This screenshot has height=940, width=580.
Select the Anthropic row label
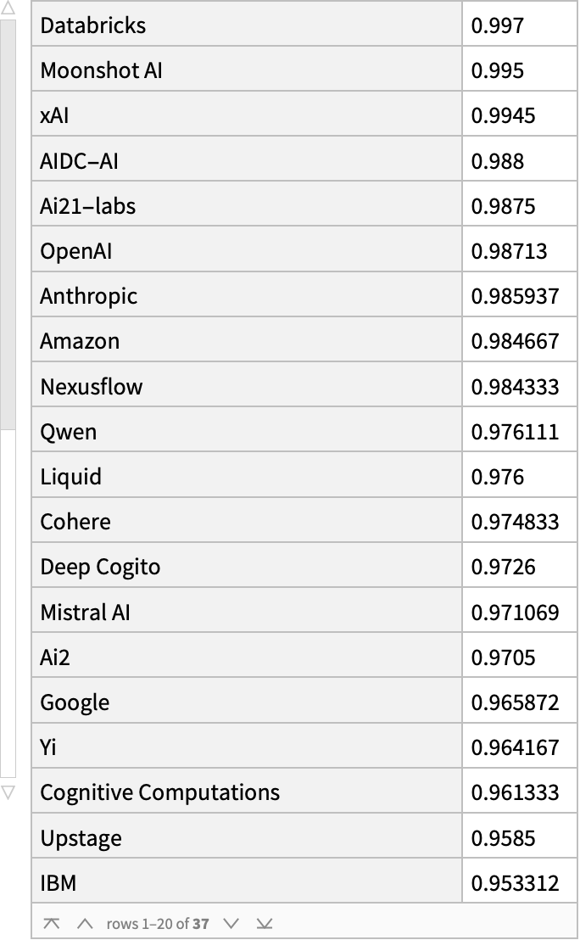pyautogui.click(x=88, y=296)
